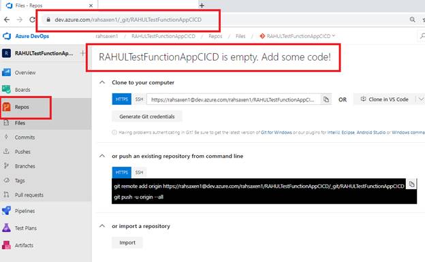Select SSH tab in push section
This screenshot has height=262, width=425.
pos(139,172)
